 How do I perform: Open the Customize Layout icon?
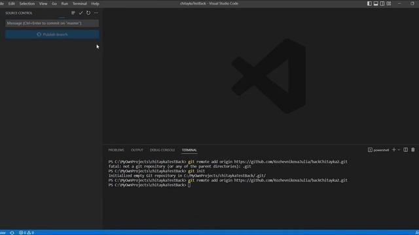click(x=389, y=3)
